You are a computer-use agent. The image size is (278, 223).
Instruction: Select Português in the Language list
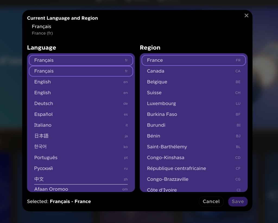[81, 158]
